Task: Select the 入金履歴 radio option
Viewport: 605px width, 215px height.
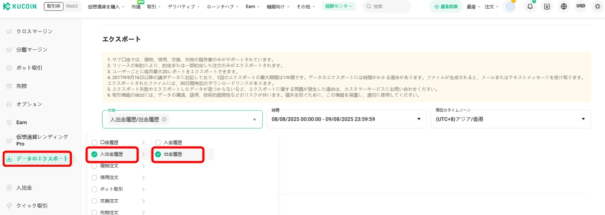Action: click(x=158, y=142)
